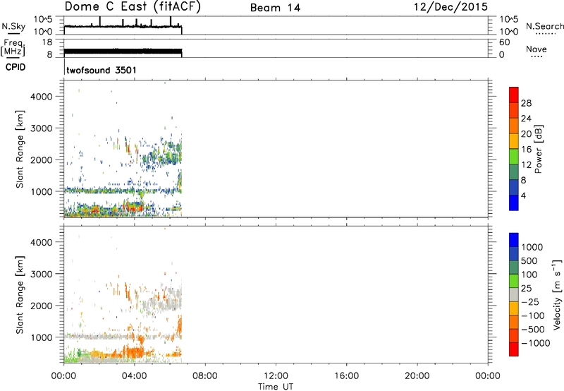The width and height of the screenshot is (564, 391).
Task: Click the '16' tick on Power colorbar
Action: pos(526,149)
